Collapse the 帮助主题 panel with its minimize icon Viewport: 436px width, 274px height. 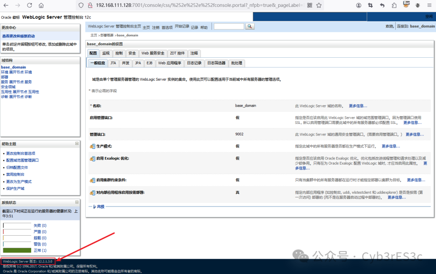tap(77, 143)
